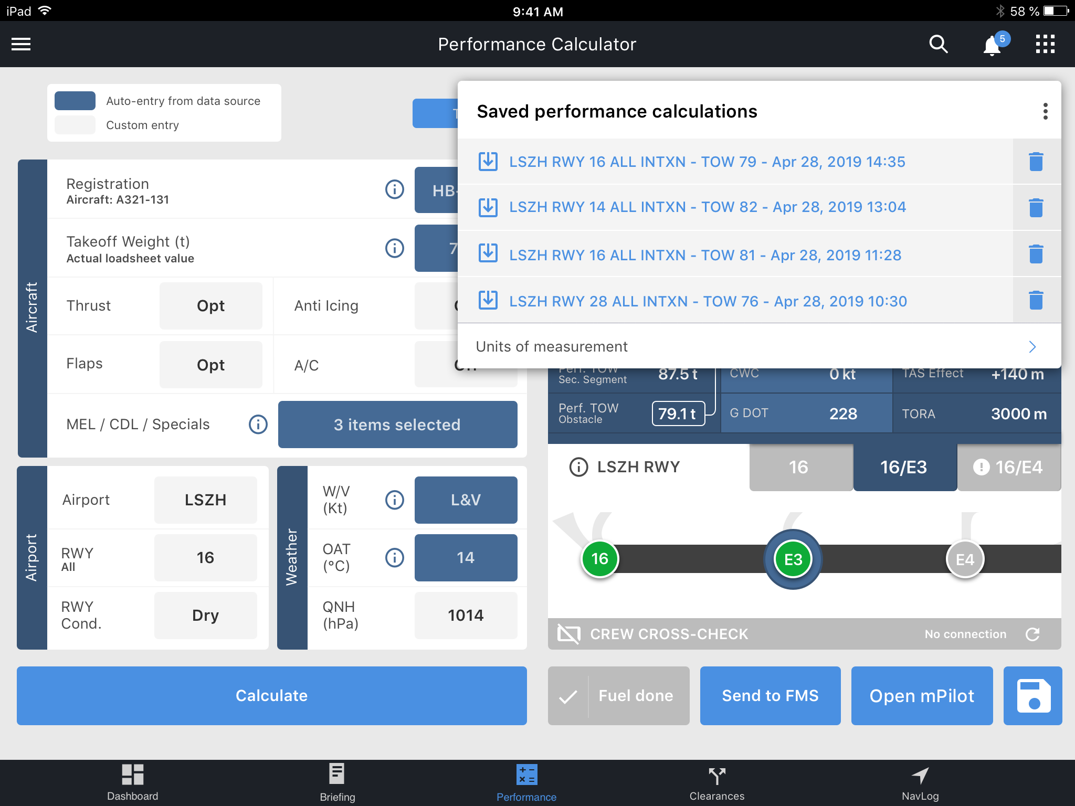Click the save floppy disk button

point(1032,695)
